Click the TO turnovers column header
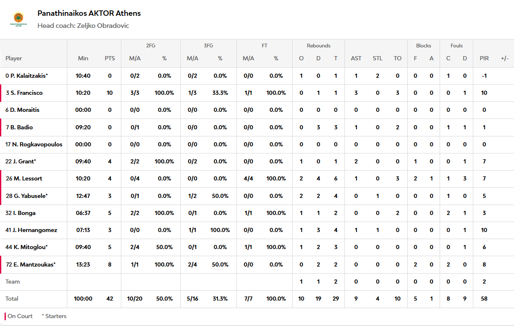Screen dimensions: 514x326 [x=398, y=58]
